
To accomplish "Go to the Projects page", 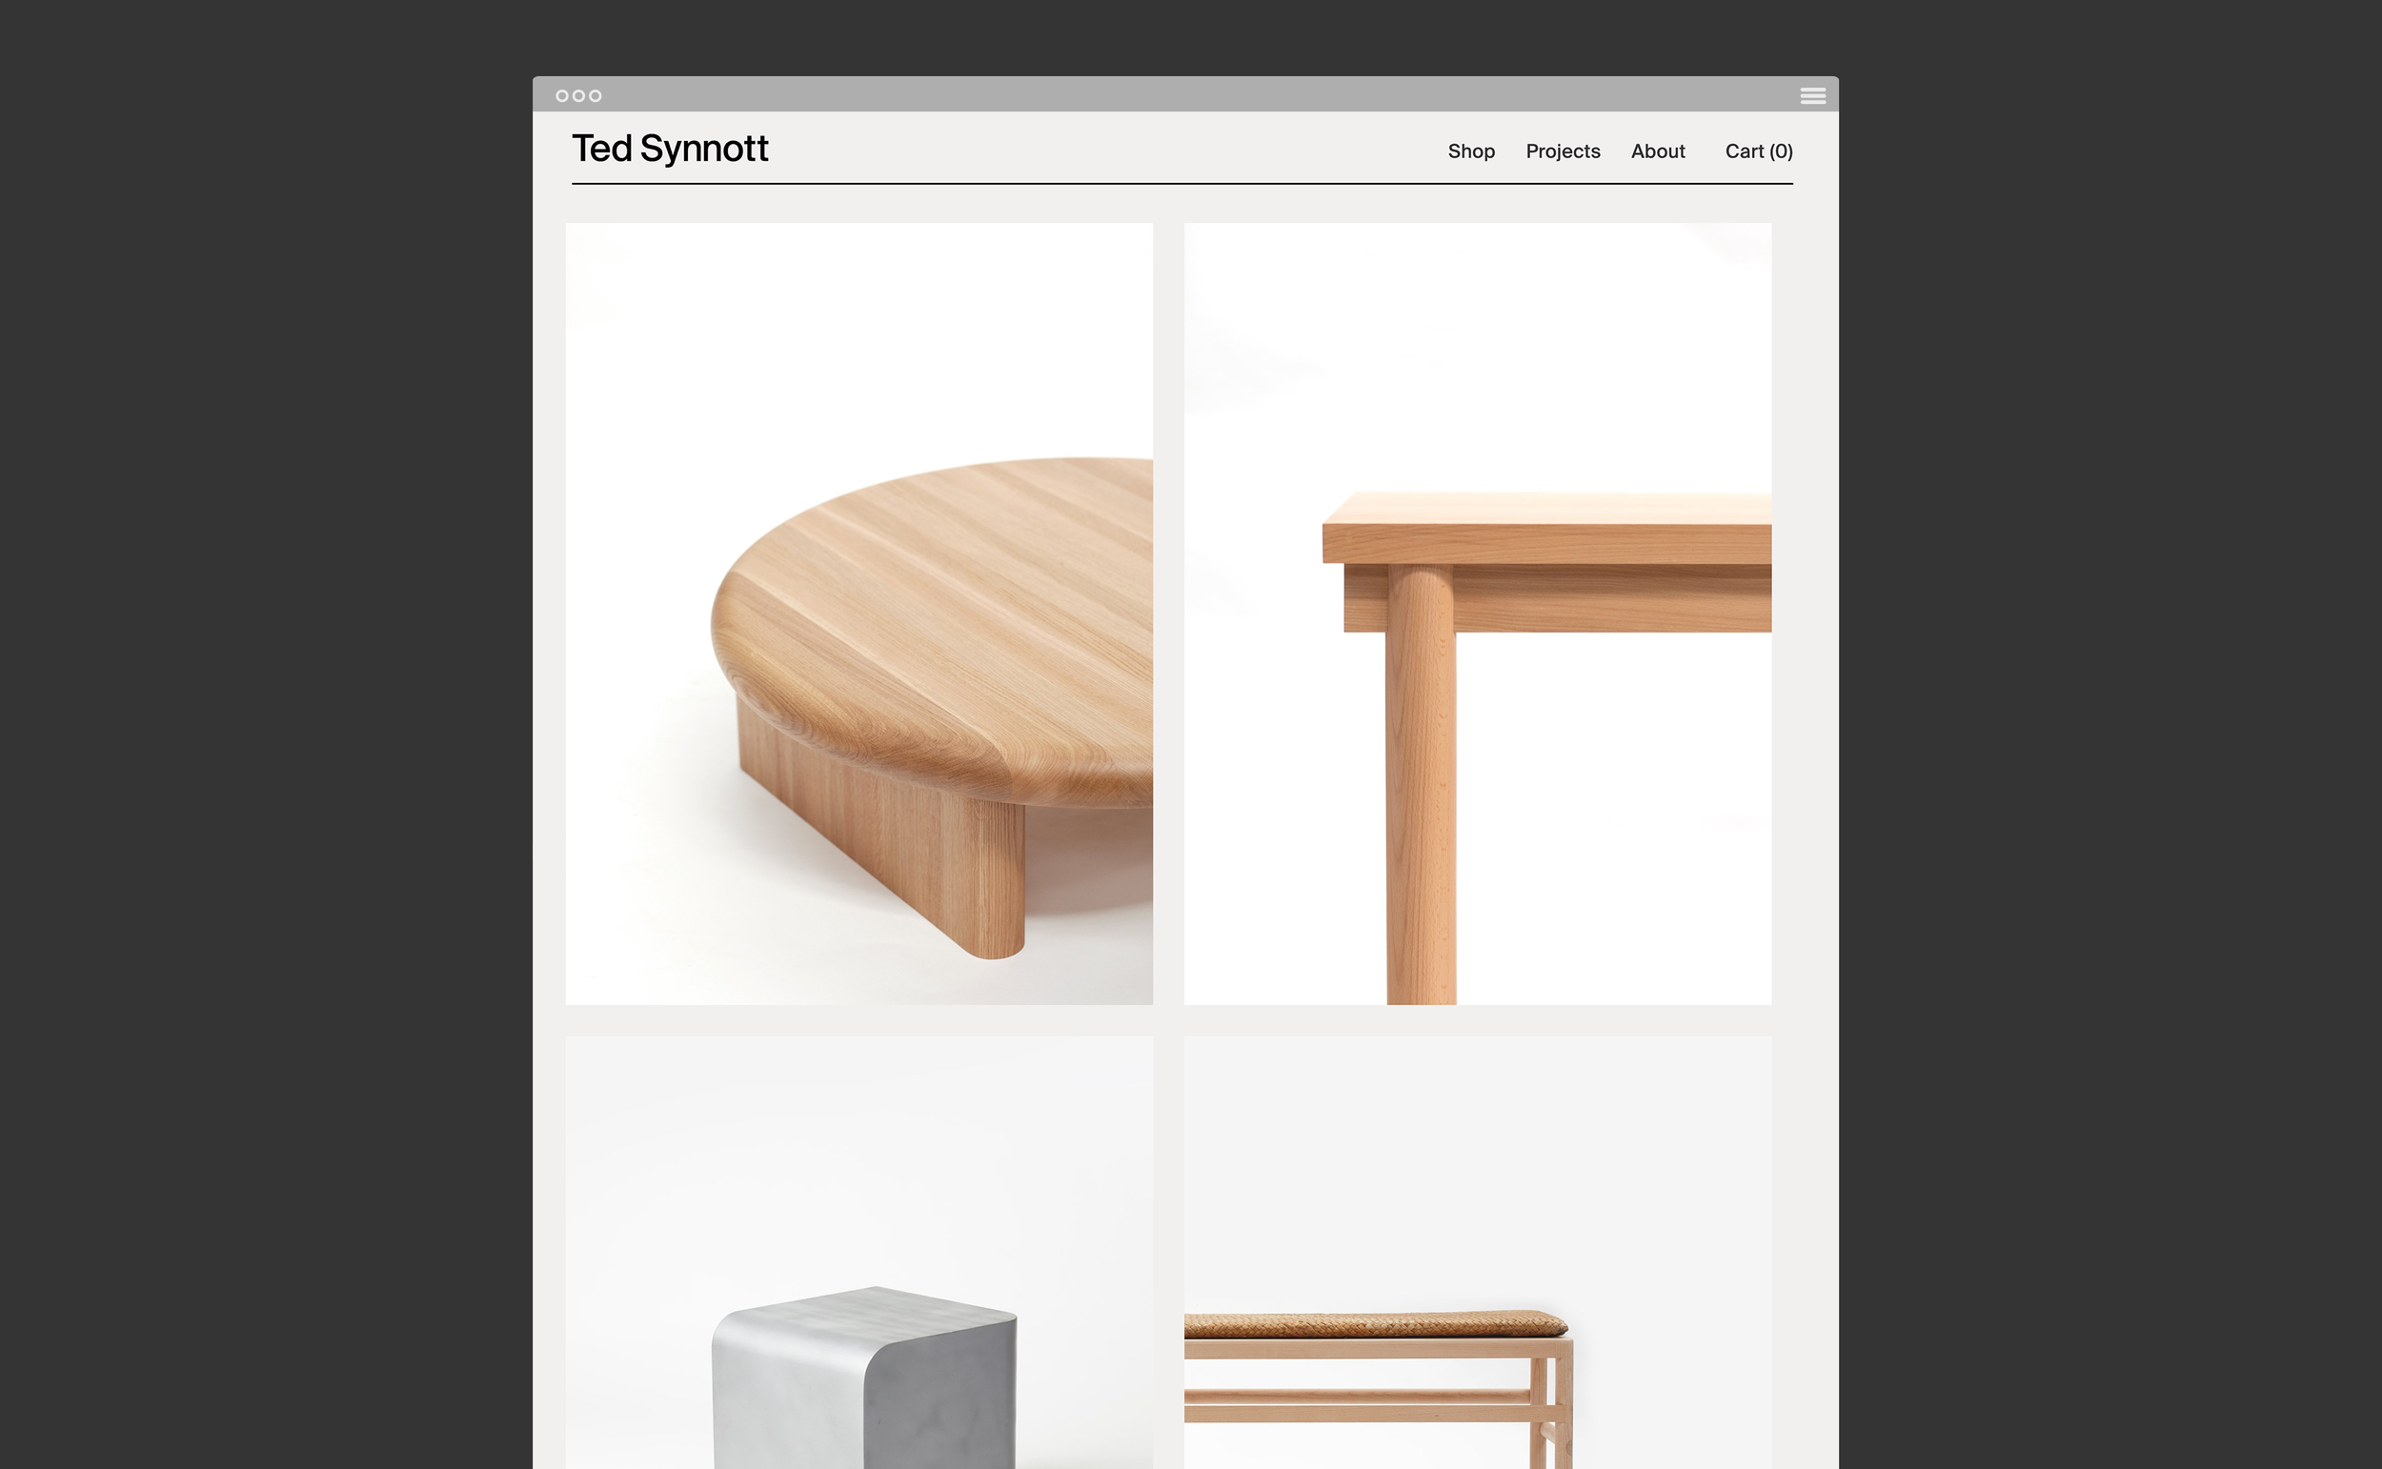I will [x=1562, y=151].
